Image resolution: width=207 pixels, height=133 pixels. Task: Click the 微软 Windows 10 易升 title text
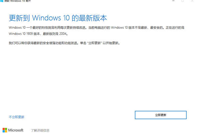coord(18,1)
